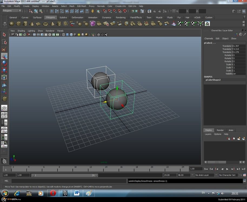Open the Create UVs menu
247x202 pixels.
coord(120,6)
